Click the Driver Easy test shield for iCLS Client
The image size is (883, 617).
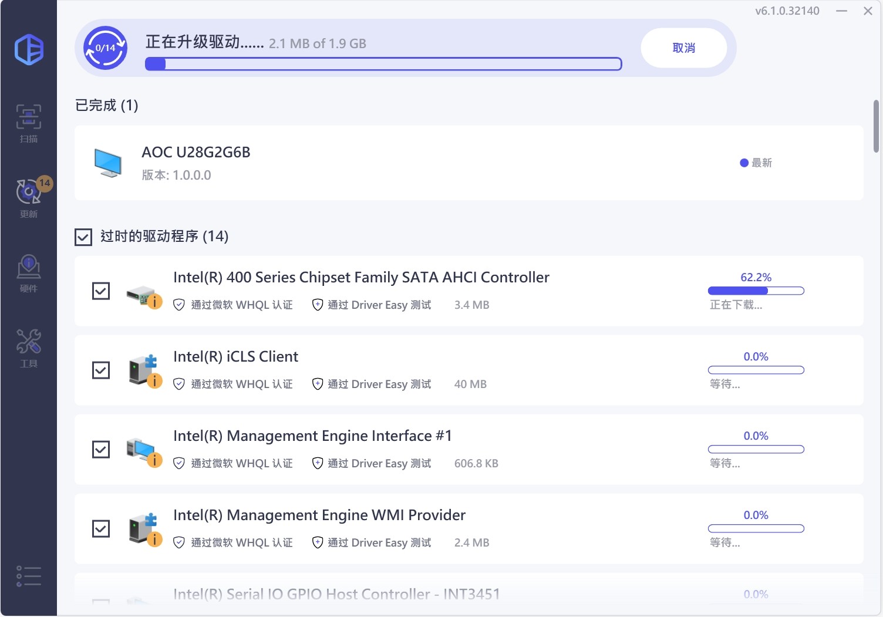[x=318, y=384]
